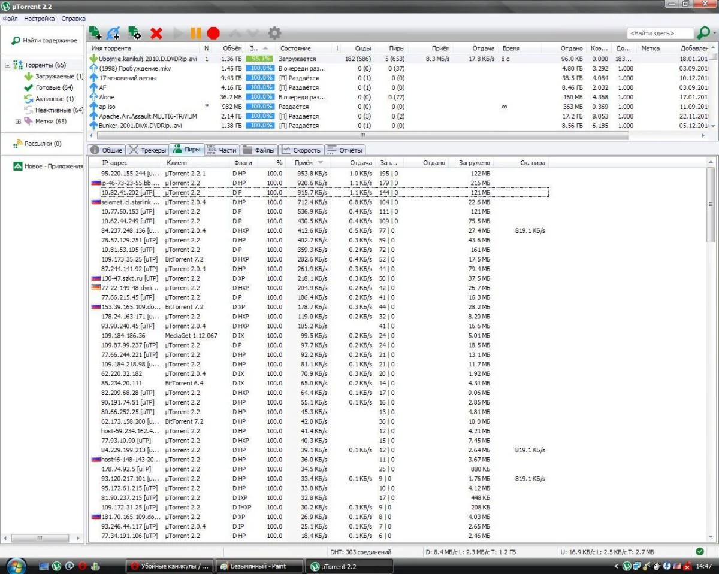Click Add Torrent from URL icon
719x574 pixels.
113,33
